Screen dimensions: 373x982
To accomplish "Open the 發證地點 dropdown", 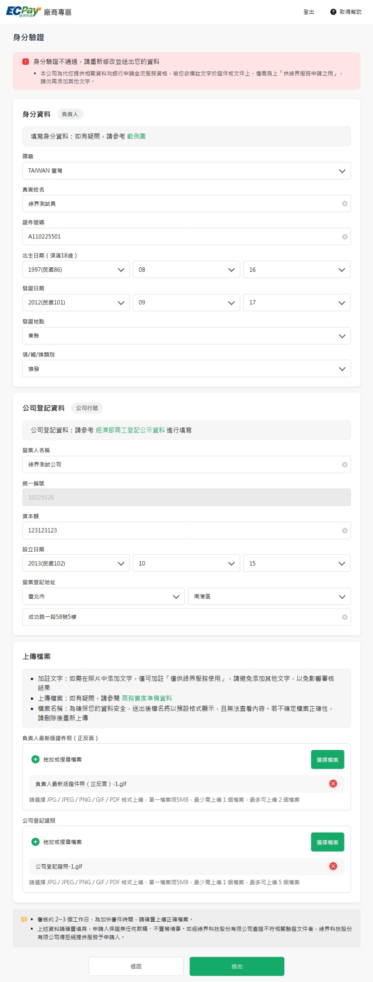I will pos(186,336).
